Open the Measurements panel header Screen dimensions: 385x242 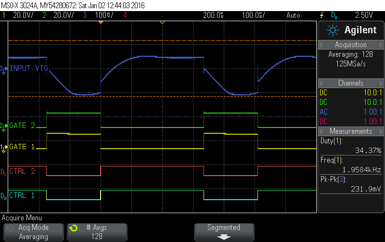pos(351,131)
